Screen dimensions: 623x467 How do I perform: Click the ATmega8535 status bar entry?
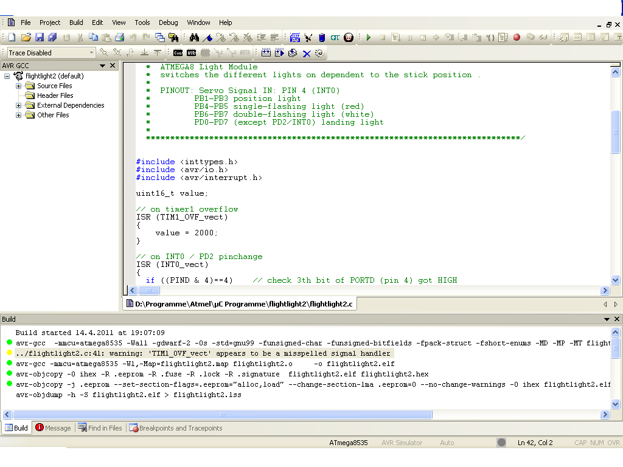point(349,443)
